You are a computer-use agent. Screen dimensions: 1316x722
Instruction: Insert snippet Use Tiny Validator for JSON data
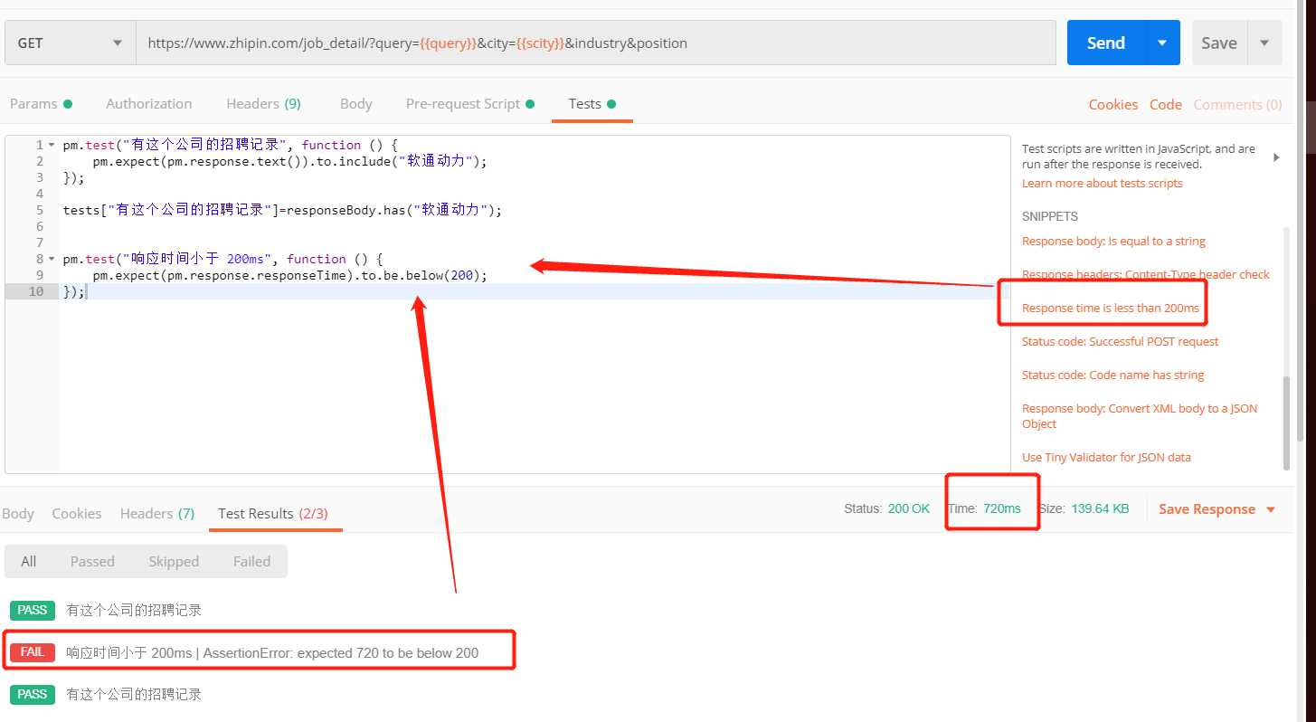point(1106,458)
